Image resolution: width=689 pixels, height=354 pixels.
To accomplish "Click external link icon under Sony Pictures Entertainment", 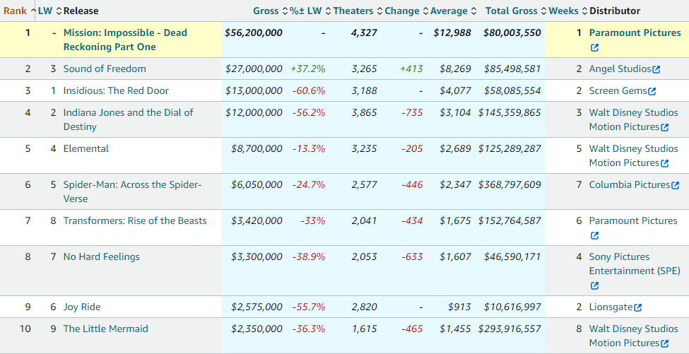I will point(594,285).
